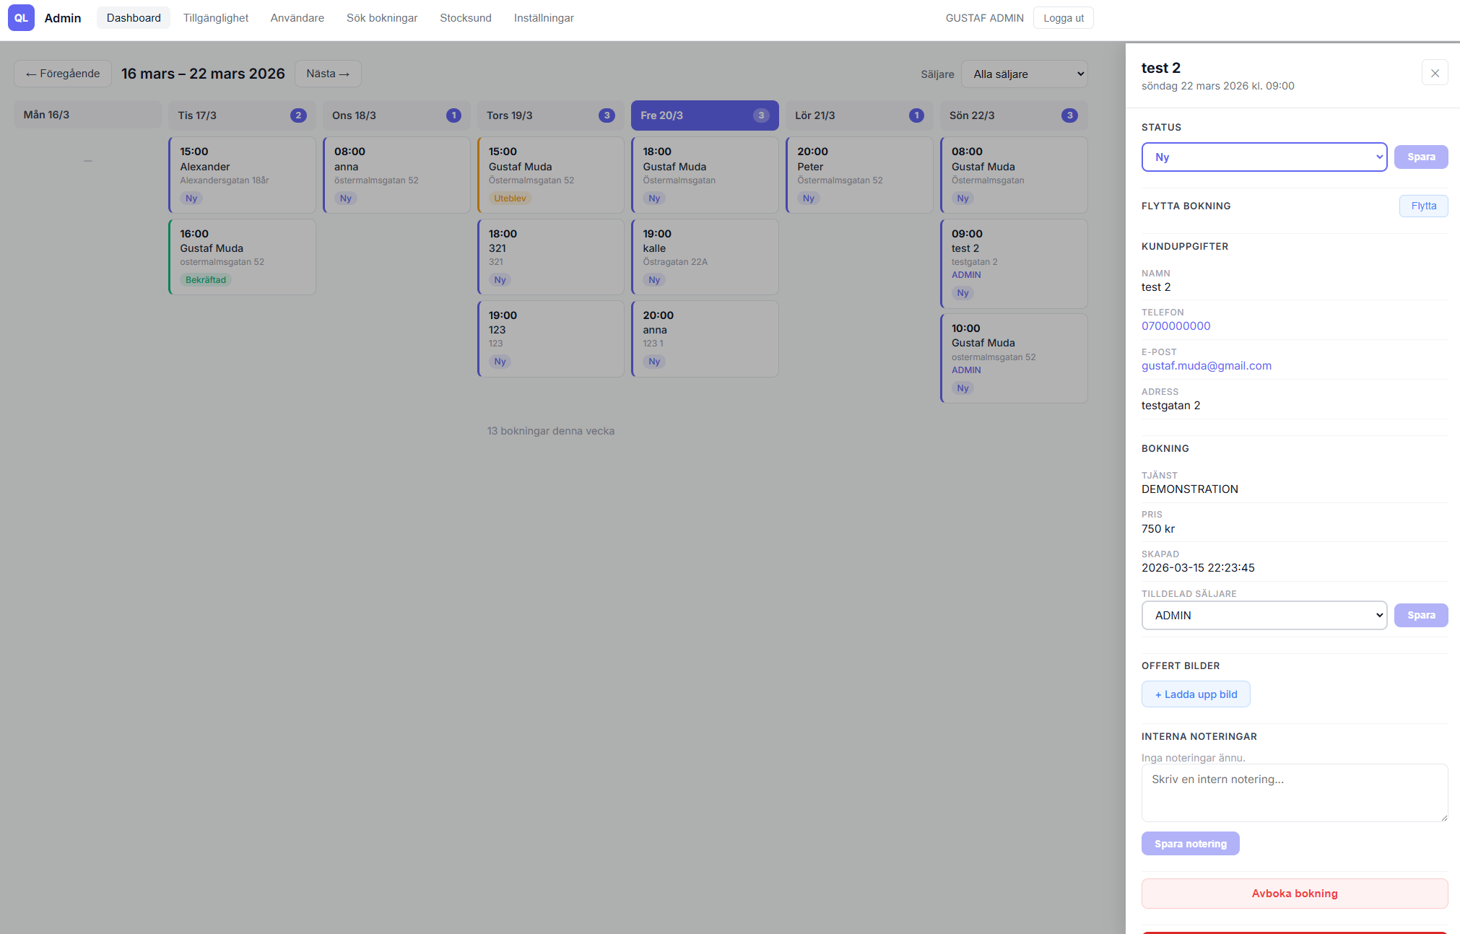
Task: Click email gustaf.muda@gmail.com link
Action: pyautogui.click(x=1206, y=366)
